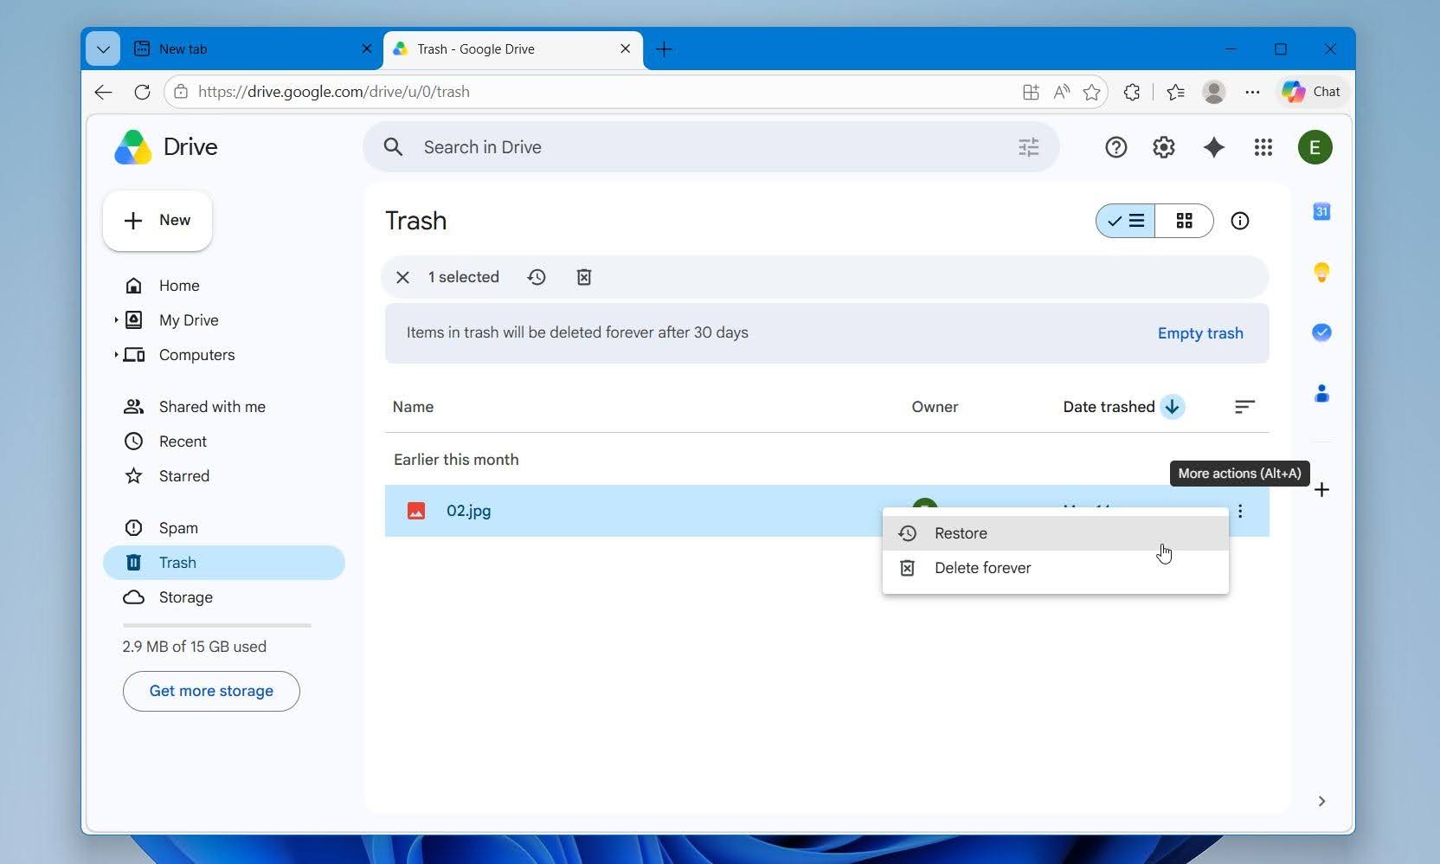
Task: Open the Contacts side panel
Action: click(1321, 393)
